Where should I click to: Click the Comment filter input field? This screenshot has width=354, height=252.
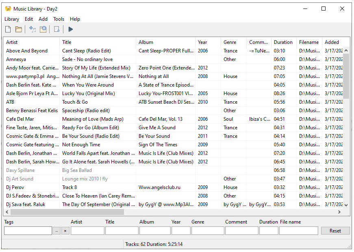[242, 231]
